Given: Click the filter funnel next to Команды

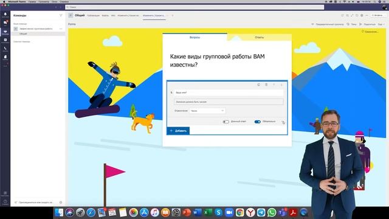Looking at the screenshot, I should click(x=61, y=15).
